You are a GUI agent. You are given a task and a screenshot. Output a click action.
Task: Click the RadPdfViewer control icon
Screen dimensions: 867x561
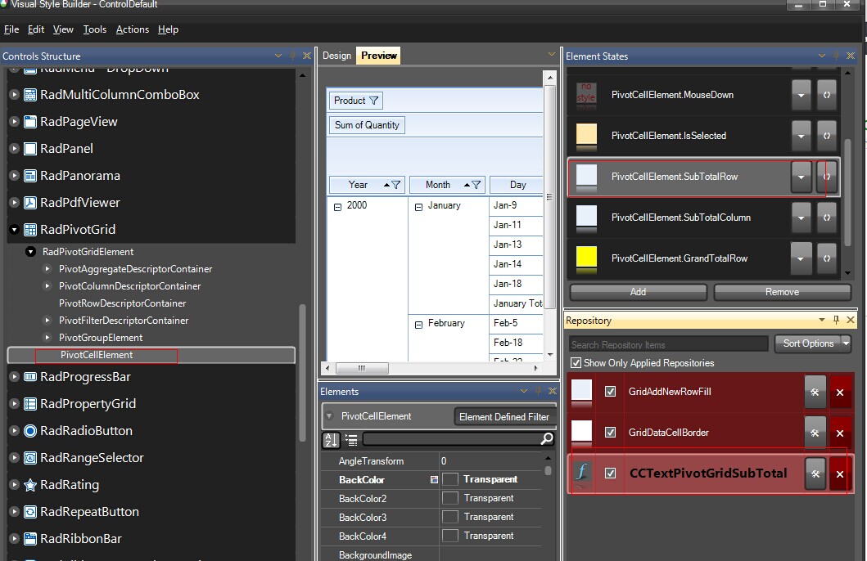pyautogui.click(x=30, y=203)
